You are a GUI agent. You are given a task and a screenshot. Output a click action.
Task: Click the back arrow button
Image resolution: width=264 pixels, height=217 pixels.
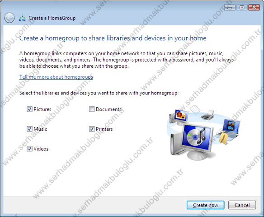point(9,18)
